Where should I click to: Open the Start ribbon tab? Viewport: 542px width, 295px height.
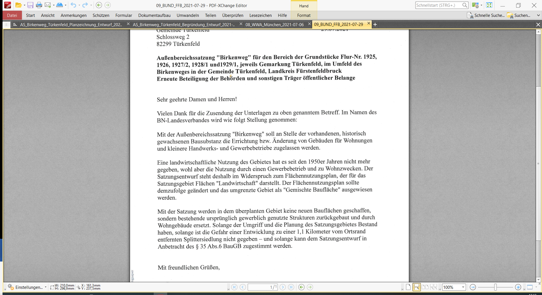point(30,15)
